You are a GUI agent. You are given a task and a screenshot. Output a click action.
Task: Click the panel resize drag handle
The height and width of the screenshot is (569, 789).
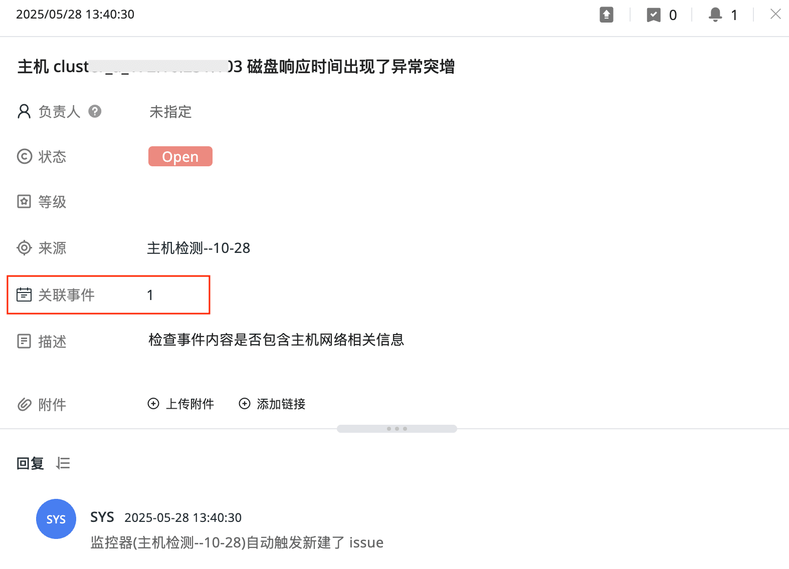[x=397, y=429]
